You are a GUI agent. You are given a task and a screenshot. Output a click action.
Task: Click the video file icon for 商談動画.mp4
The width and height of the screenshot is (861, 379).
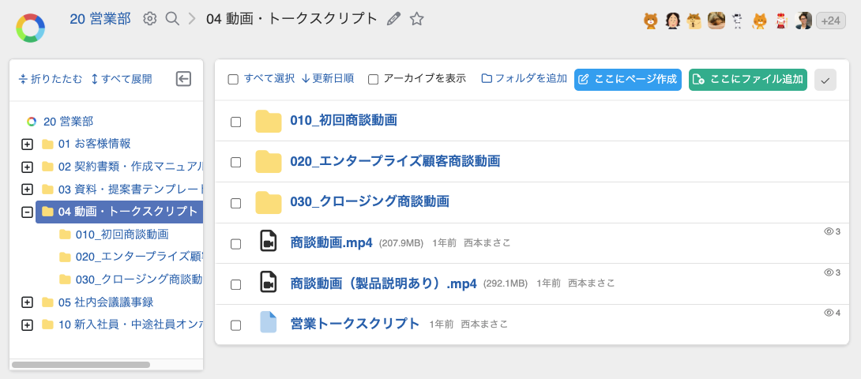[x=269, y=242]
